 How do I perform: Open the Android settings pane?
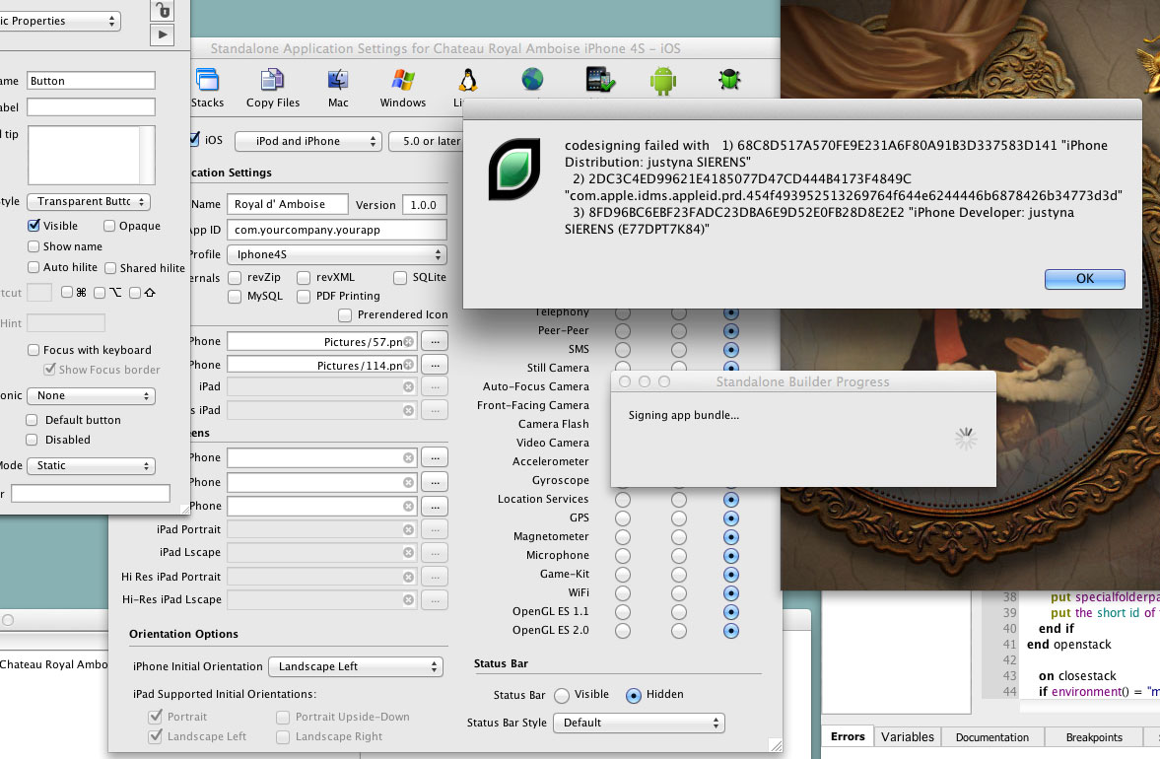663,80
